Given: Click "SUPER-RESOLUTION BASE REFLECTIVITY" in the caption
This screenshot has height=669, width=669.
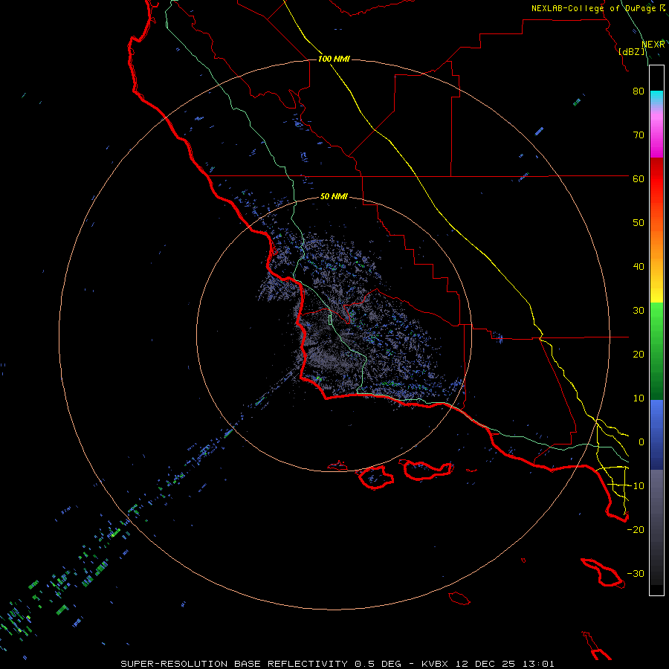Looking at the screenshot, I should tap(234, 664).
